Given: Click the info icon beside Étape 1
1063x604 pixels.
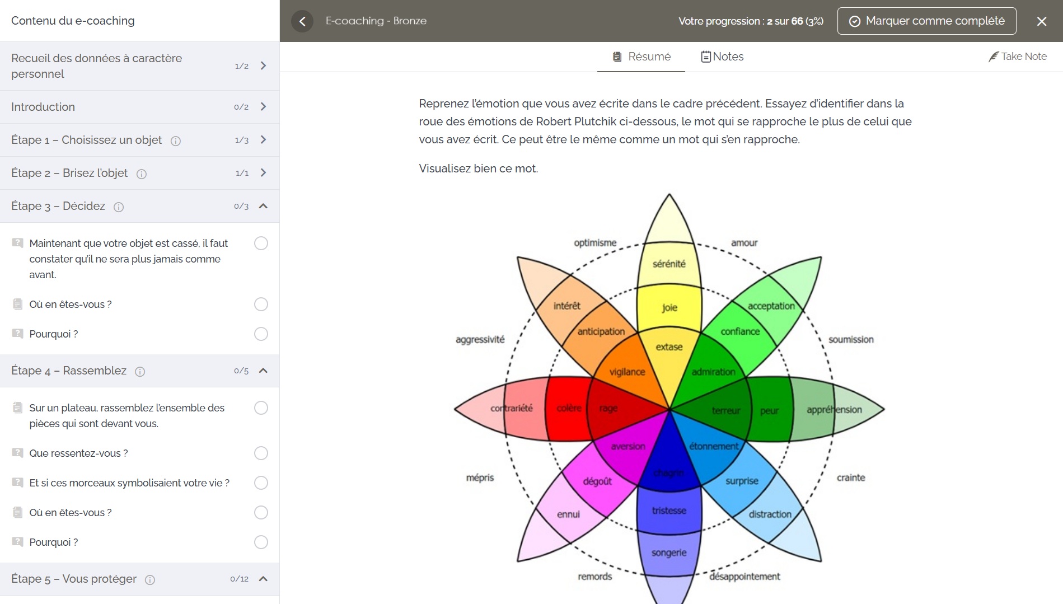Looking at the screenshot, I should (x=175, y=141).
